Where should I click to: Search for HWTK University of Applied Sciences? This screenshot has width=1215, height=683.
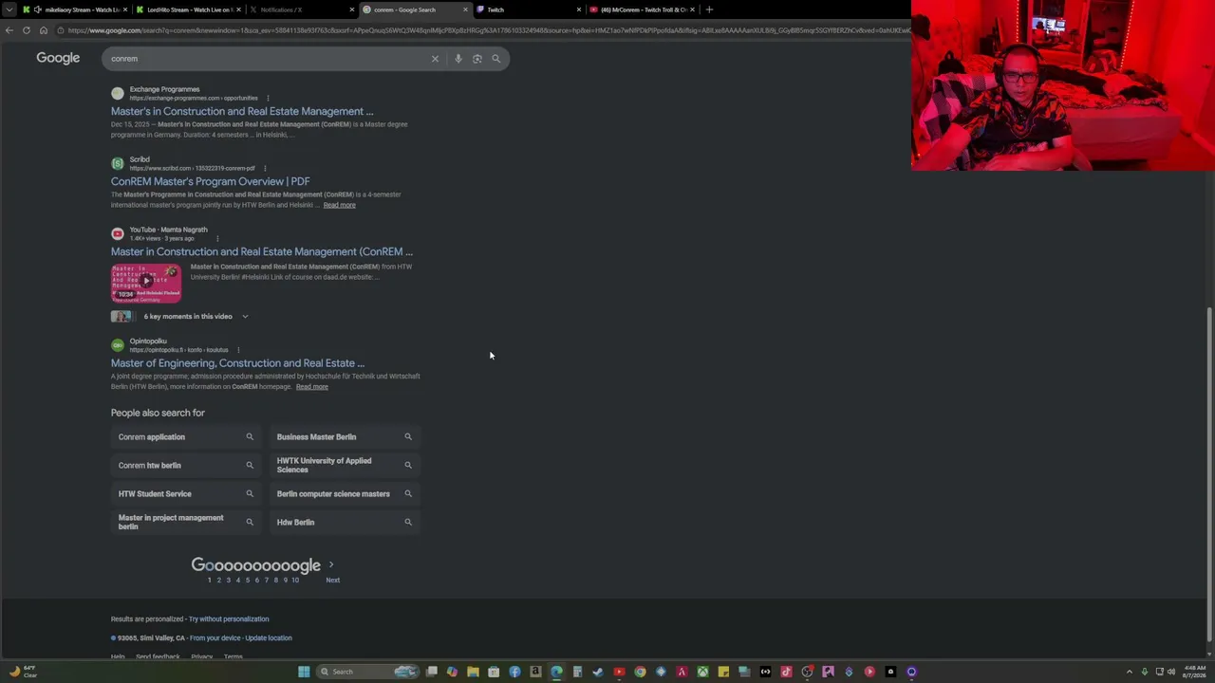tap(344, 466)
